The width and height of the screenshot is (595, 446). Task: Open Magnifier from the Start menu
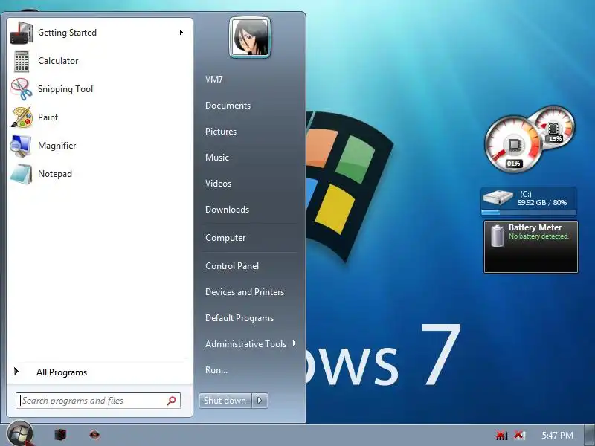(100, 146)
